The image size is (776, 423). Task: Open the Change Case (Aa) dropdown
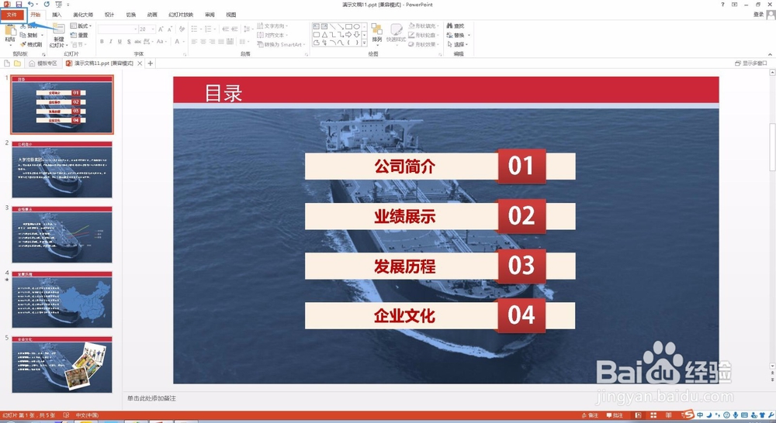[x=161, y=42]
